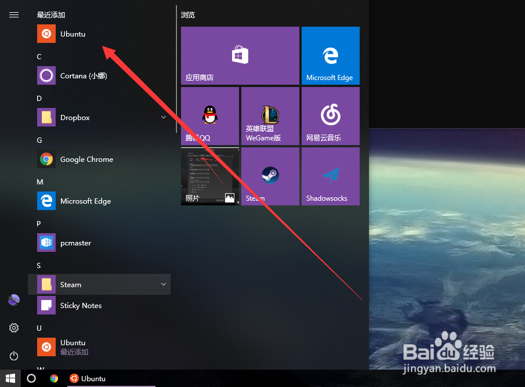Click the letter G section header

(x=39, y=140)
